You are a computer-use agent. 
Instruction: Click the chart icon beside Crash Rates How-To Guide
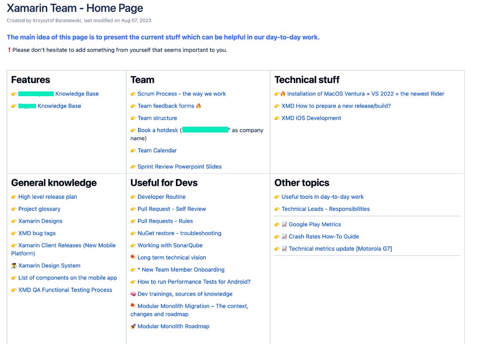[x=284, y=236]
